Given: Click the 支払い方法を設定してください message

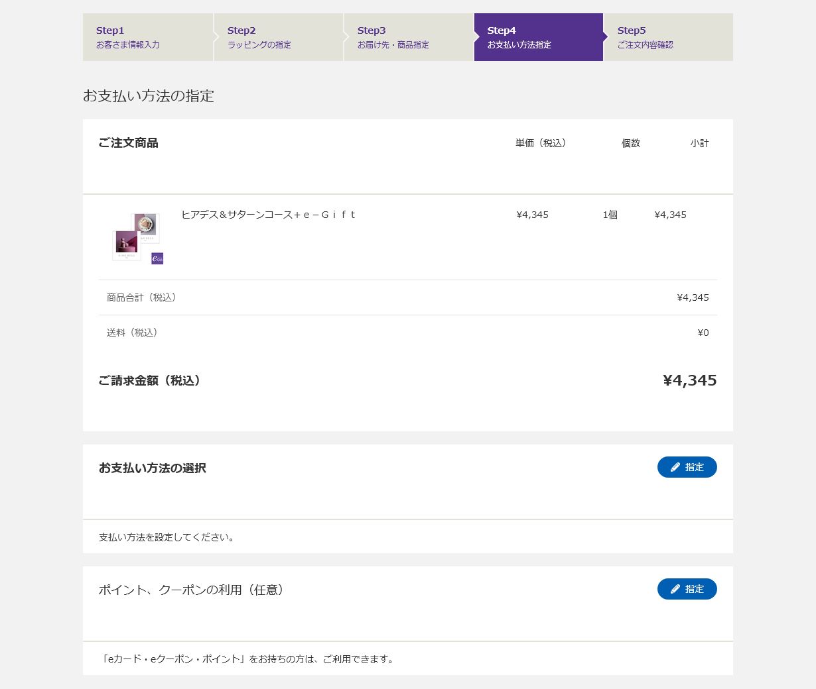Looking at the screenshot, I should pyautogui.click(x=168, y=537).
